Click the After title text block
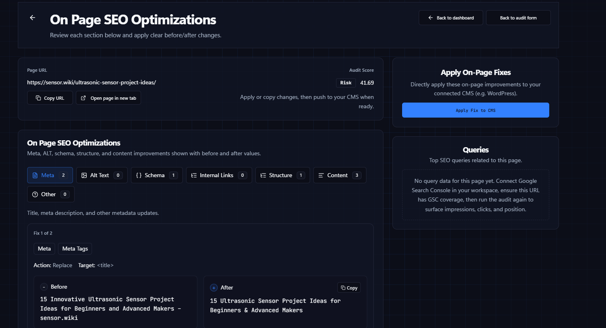Viewport: 606px width, 328px height. click(x=275, y=305)
